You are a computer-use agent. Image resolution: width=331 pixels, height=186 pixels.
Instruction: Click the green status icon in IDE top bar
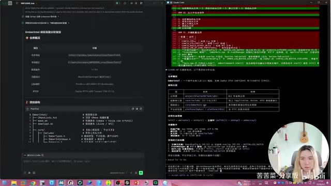pos(117,3)
